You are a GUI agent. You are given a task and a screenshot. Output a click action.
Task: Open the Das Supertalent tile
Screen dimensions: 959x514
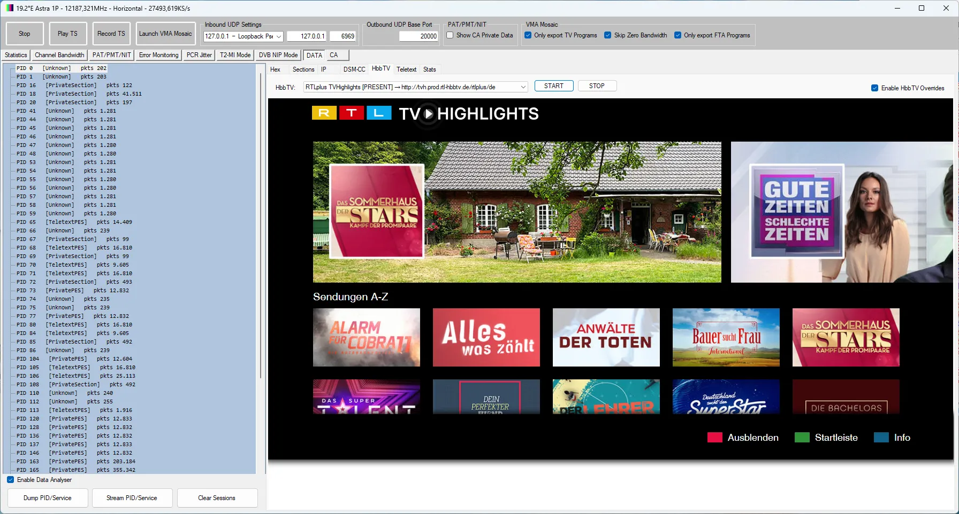click(x=367, y=396)
